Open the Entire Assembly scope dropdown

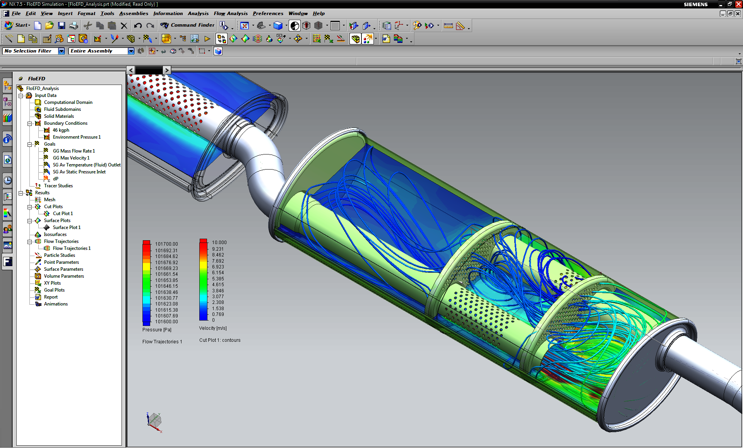(x=131, y=51)
